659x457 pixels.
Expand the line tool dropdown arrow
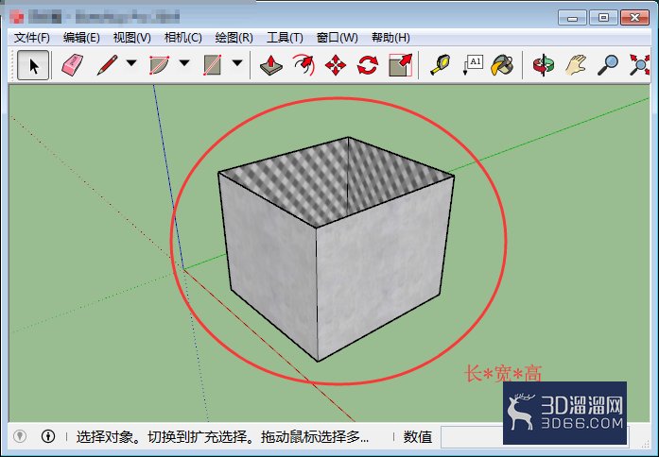(x=131, y=63)
